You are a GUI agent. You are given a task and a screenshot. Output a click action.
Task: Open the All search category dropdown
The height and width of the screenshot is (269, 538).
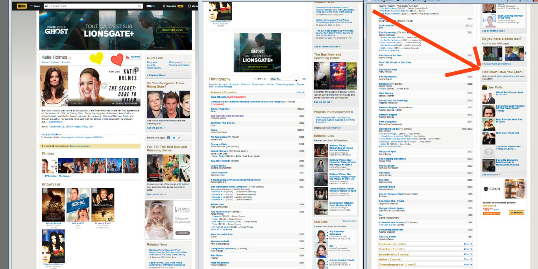[47, 6]
